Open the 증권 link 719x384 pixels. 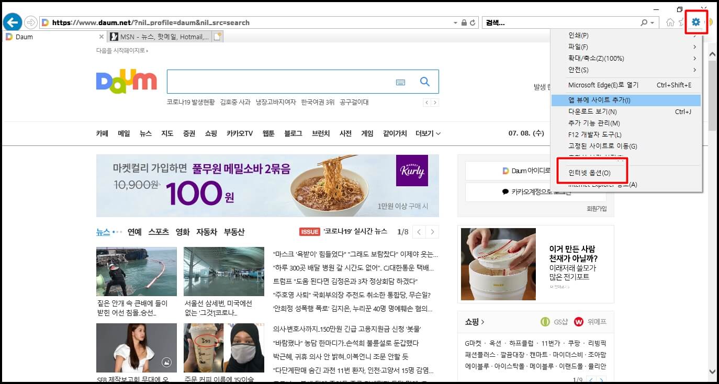click(189, 133)
